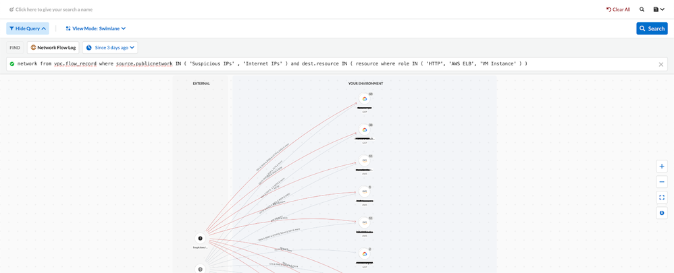This screenshot has height=273, width=674.
Task: Select the AWS node with count 1
Action: tap(365, 191)
